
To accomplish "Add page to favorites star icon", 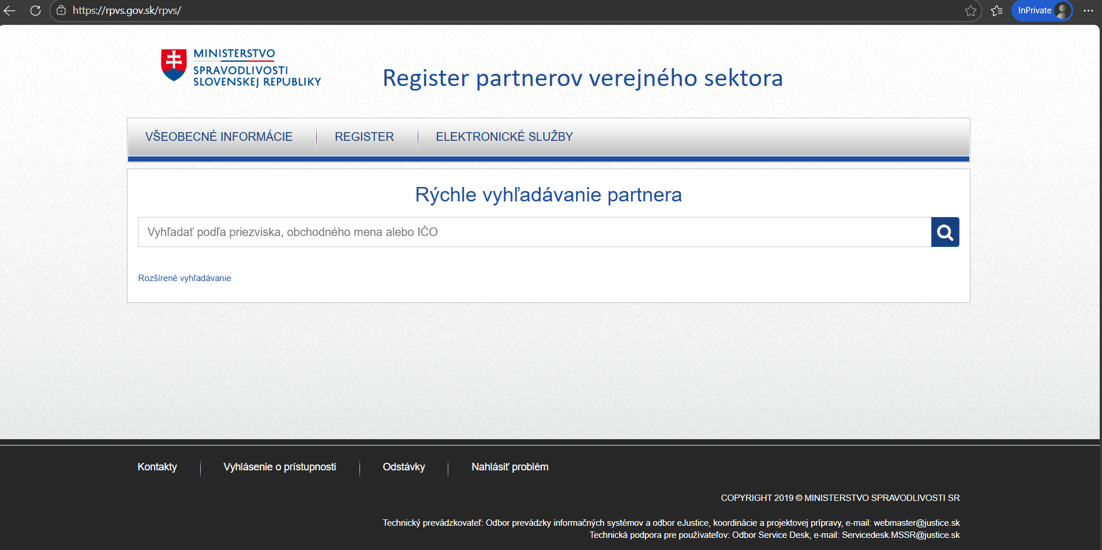I will click(x=970, y=10).
